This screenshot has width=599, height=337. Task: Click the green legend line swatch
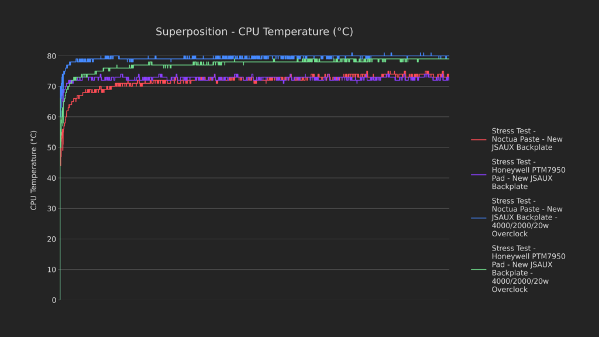(478, 269)
